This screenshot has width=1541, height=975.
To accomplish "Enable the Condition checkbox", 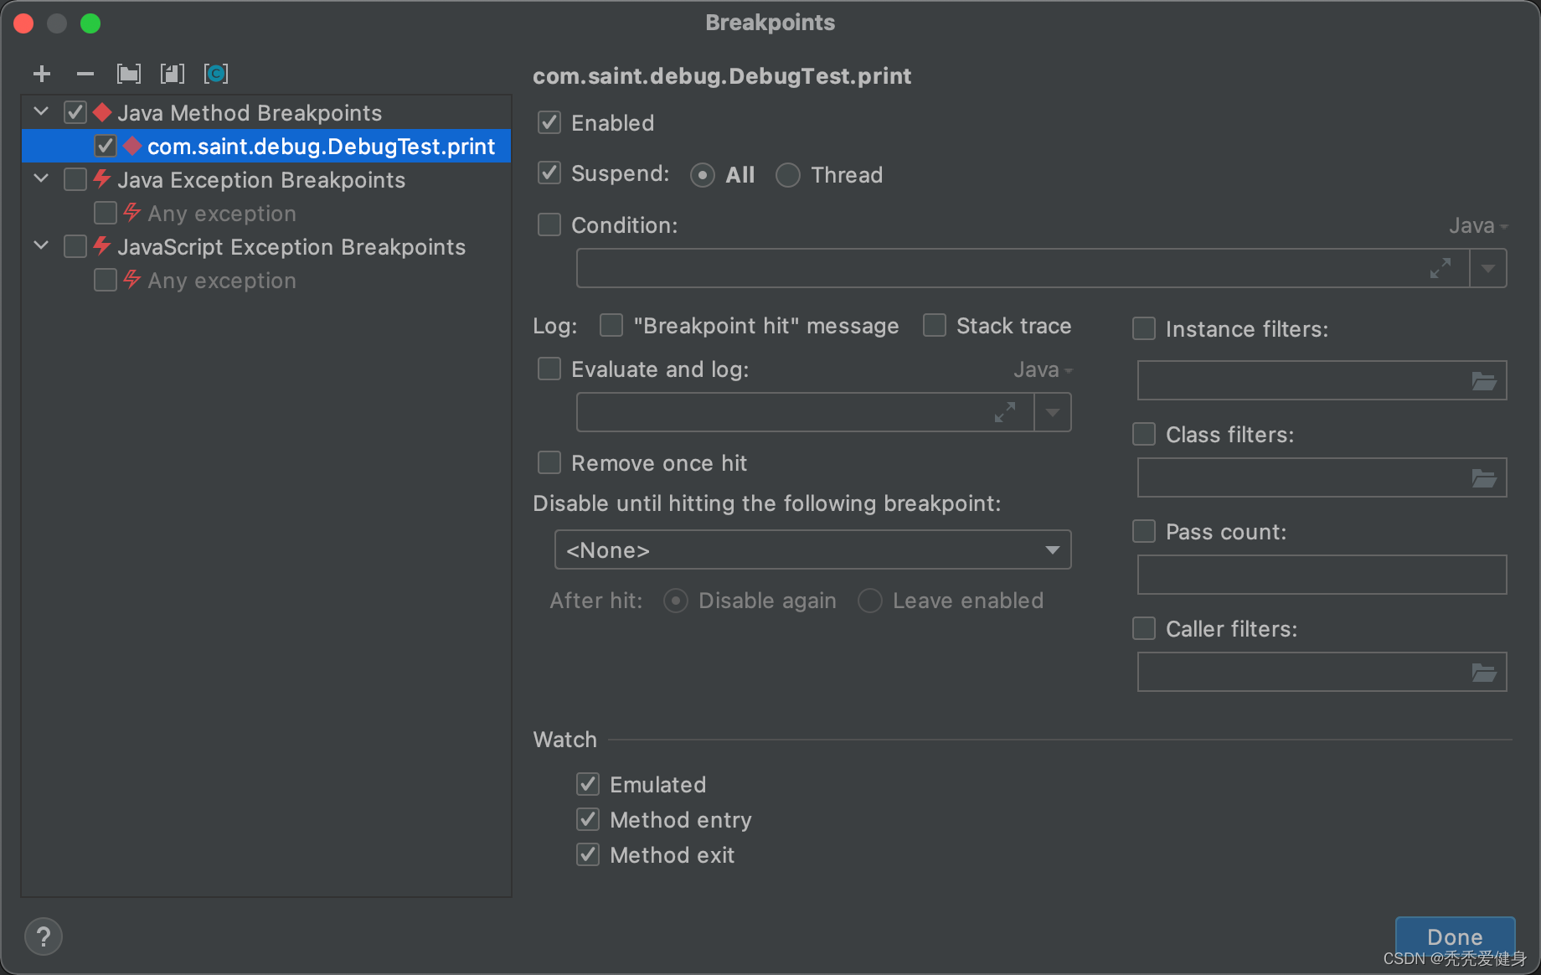I will (549, 225).
